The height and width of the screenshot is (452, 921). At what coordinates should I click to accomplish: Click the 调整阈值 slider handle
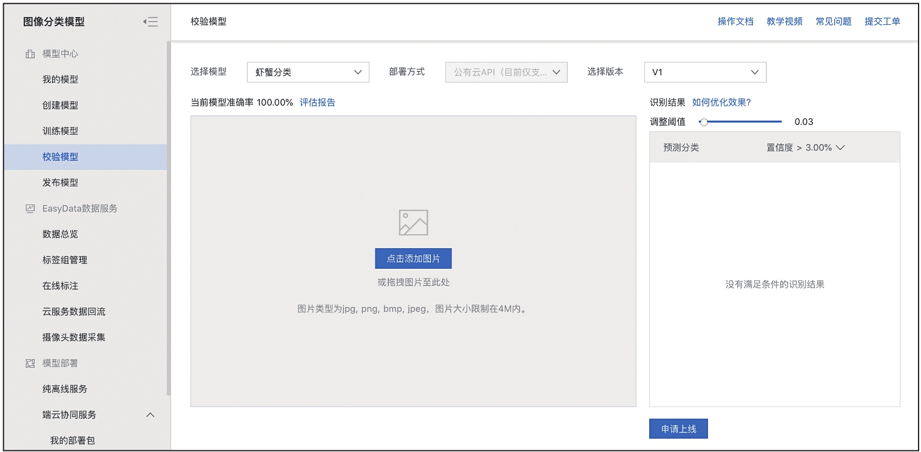pos(704,122)
